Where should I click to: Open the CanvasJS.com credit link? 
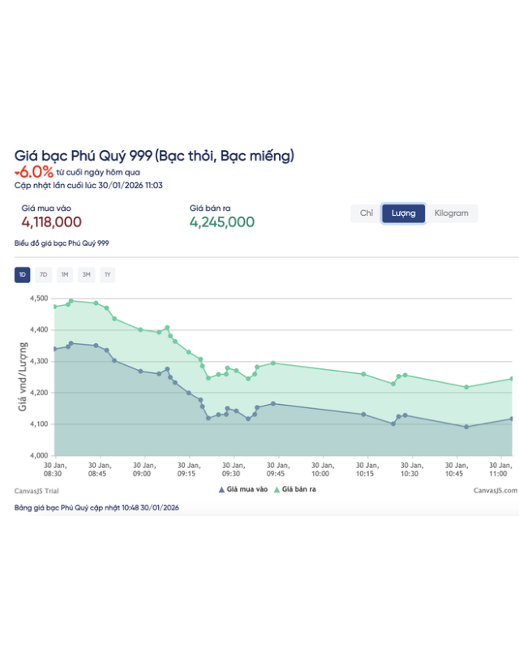(495, 490)
